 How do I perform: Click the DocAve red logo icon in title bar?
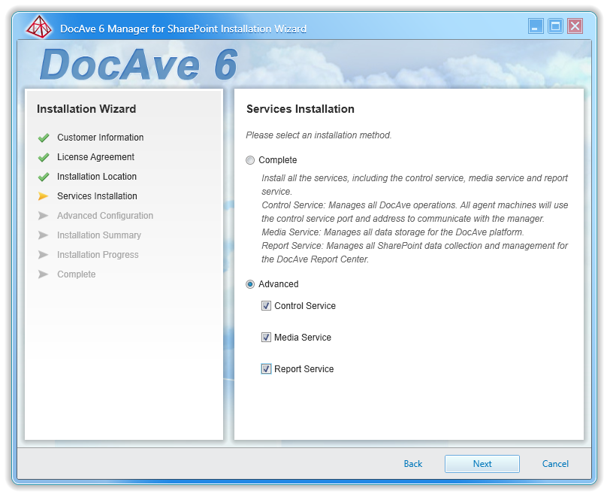pos(39,28)
